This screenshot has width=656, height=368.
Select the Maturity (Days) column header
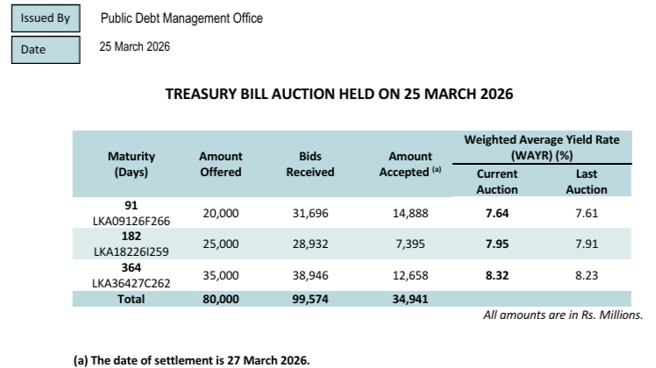(131, 164)
